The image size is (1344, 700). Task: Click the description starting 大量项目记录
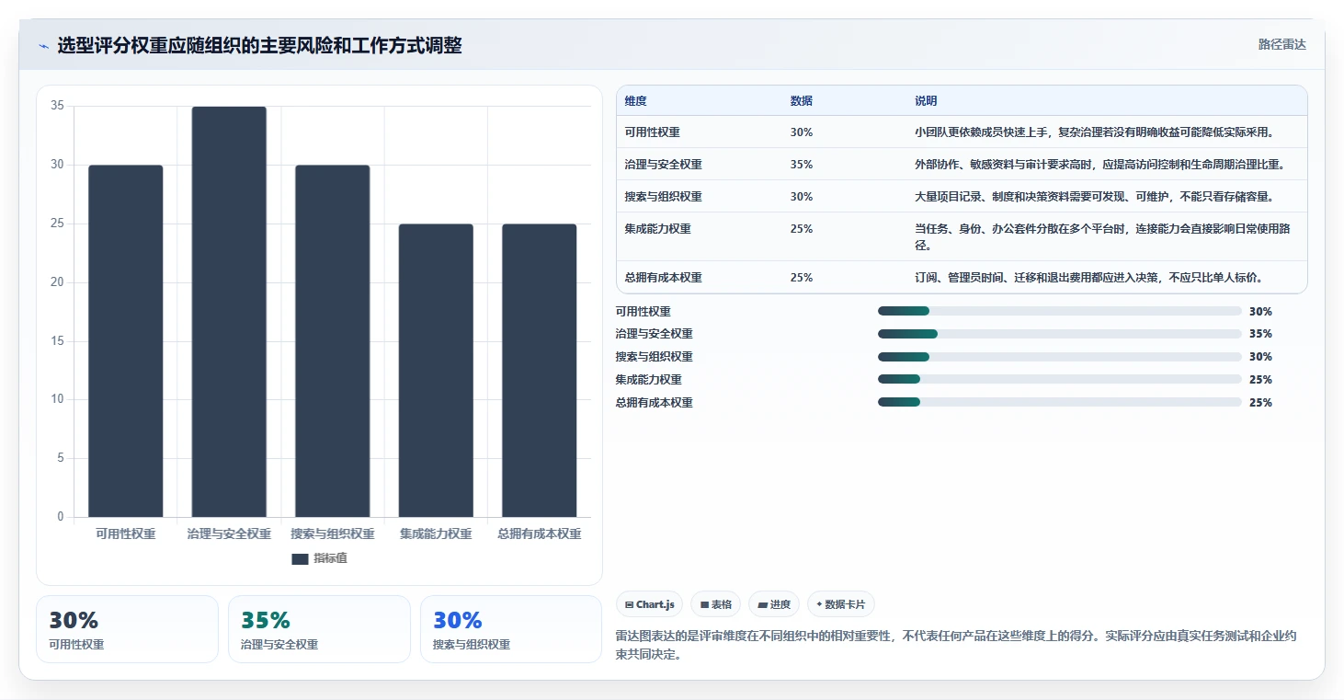(1095, 197)
